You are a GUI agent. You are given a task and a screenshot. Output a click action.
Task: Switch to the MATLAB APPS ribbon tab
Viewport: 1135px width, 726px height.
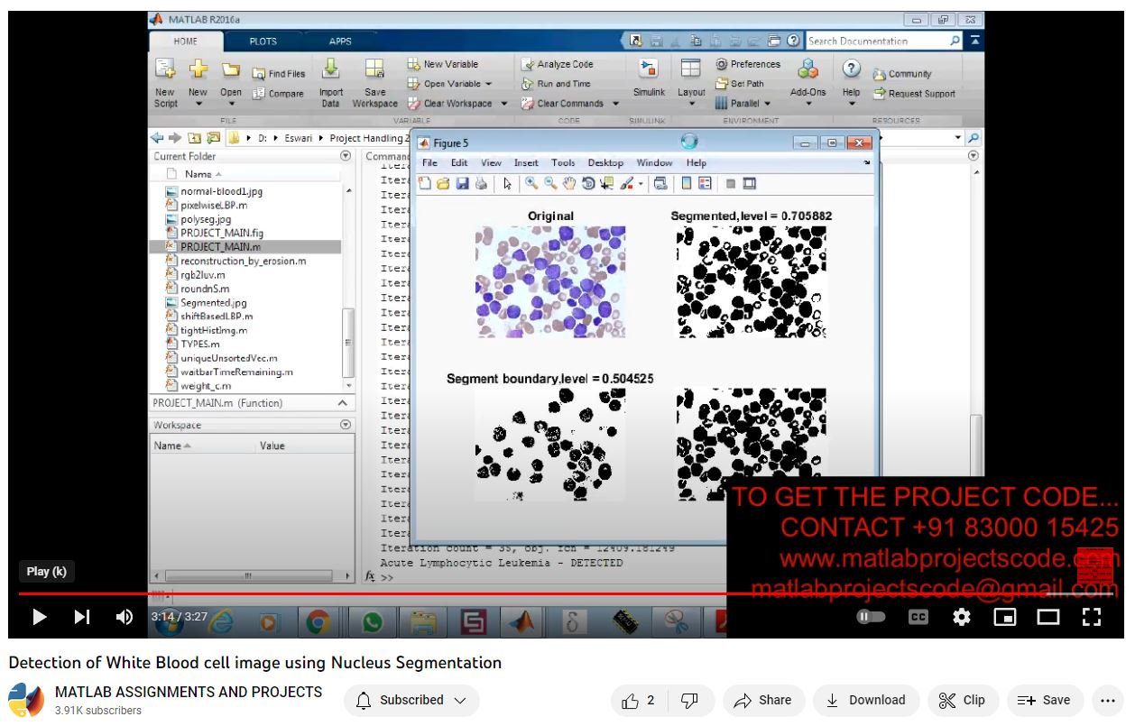340,41
